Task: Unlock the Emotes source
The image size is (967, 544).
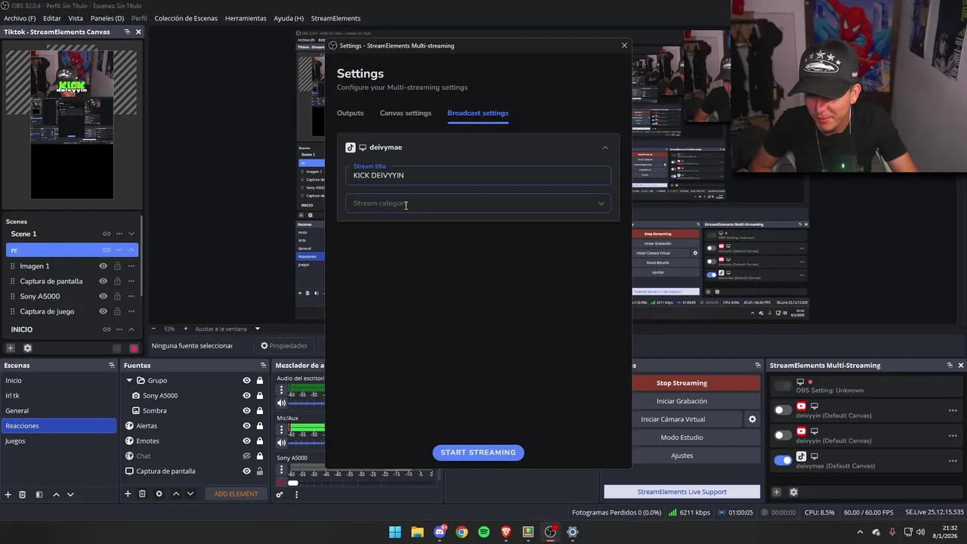Action: [x=259, y=441]
